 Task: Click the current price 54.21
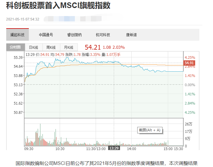coord(93,47)
